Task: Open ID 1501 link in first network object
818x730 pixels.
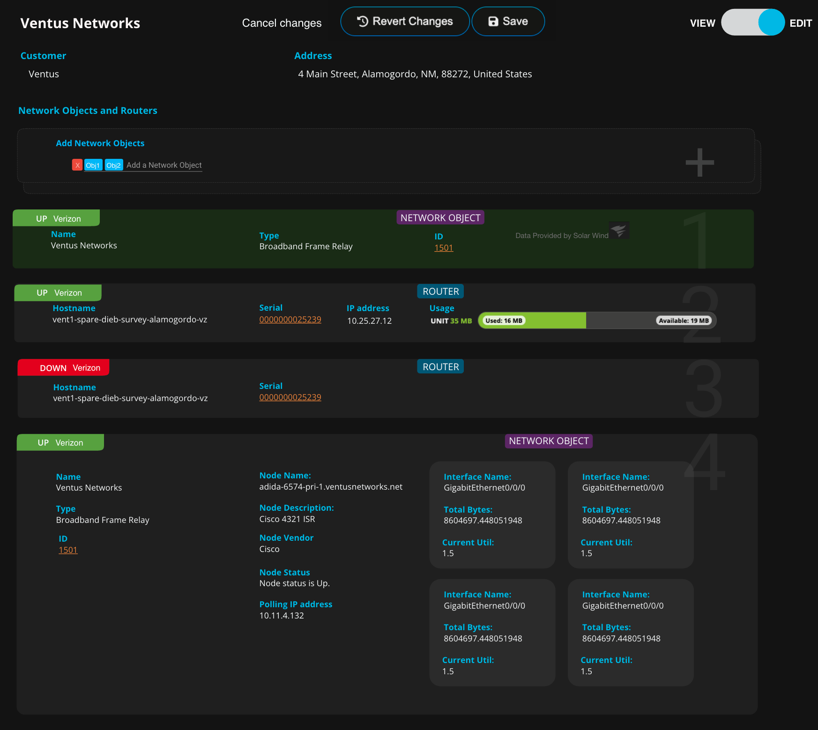Action: pyautogui.click(x=443, y=248)
